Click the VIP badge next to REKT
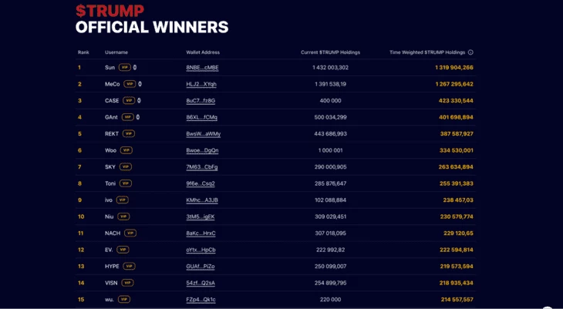Screen dimensions: 563x309 [x=129, y=133]
